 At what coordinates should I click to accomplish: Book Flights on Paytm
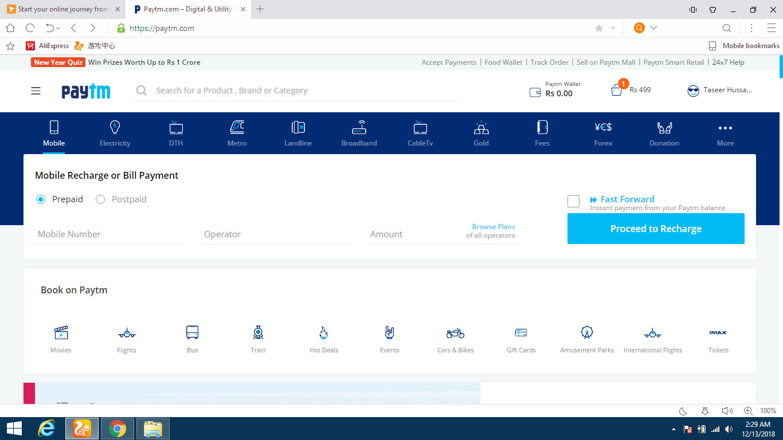tap(127, 339)
